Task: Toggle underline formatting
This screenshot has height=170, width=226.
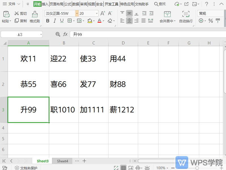Action: pos(62,21)
